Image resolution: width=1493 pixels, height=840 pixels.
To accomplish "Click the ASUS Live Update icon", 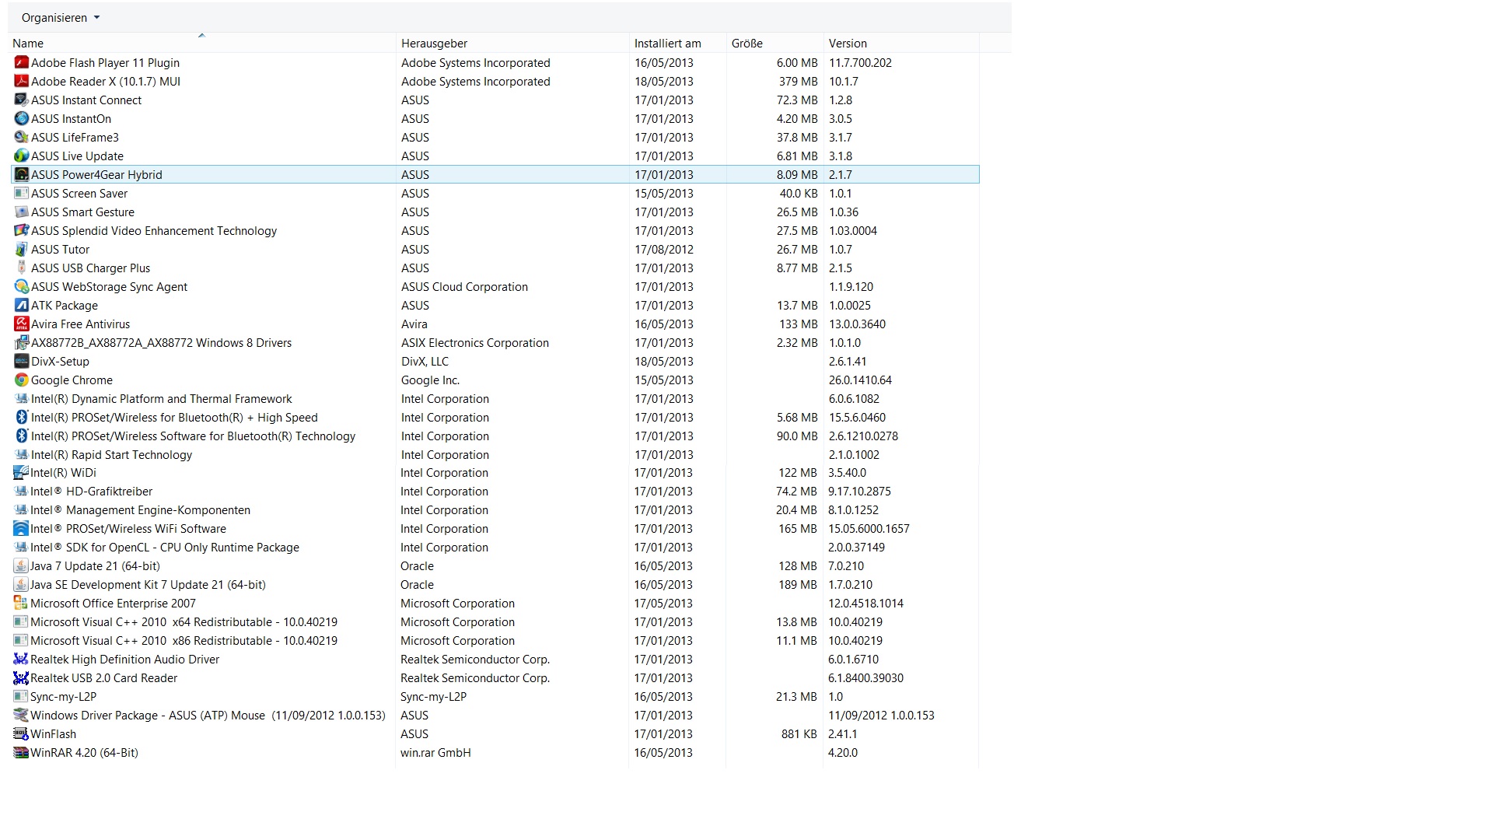I will [22, 156].
